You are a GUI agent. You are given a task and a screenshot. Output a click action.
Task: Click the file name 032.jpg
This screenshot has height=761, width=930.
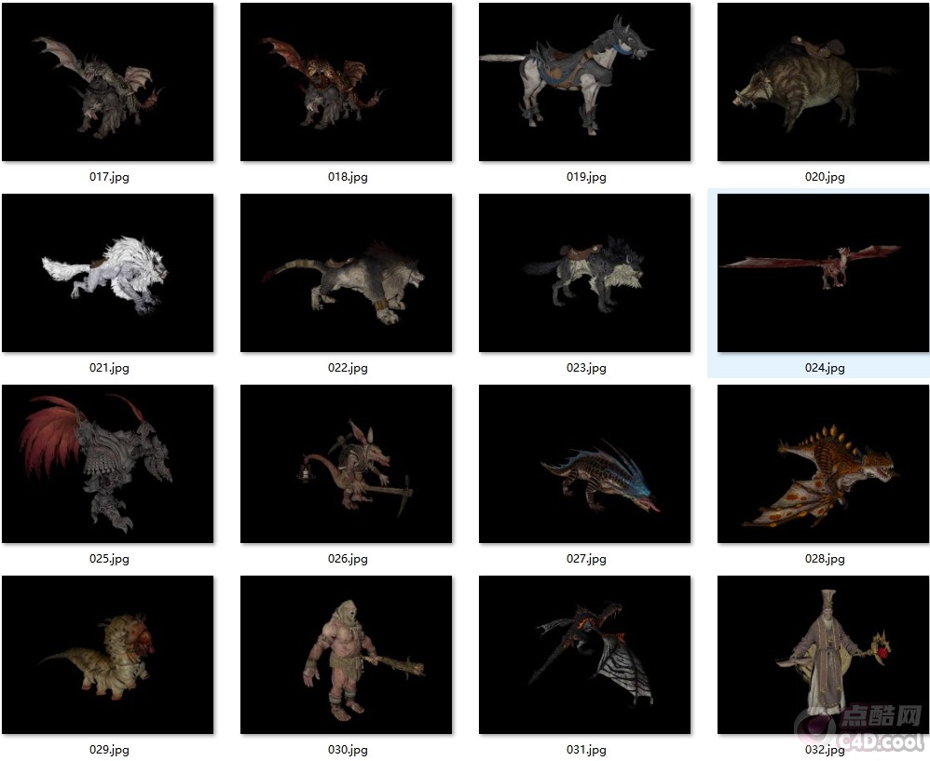click(825, 749)
